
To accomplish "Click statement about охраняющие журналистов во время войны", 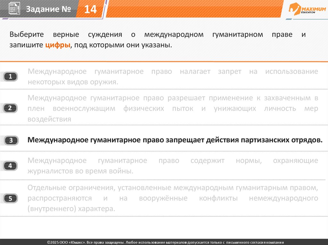I will (173, 166).
